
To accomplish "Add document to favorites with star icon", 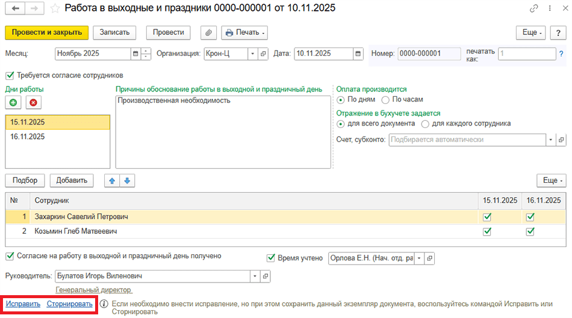I will click(x=55, y=8).
